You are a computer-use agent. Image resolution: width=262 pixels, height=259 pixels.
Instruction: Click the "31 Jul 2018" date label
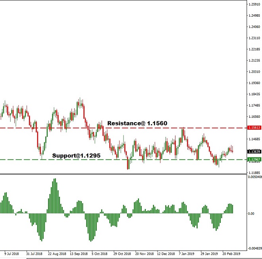pos(34,254)
